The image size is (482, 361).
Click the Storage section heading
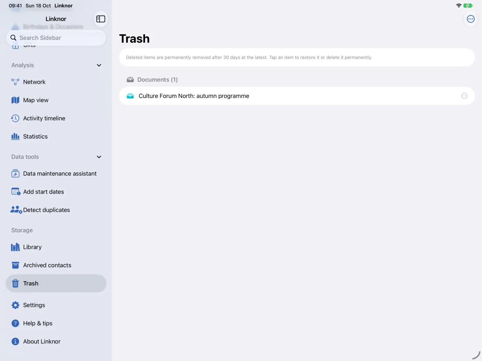22,230
